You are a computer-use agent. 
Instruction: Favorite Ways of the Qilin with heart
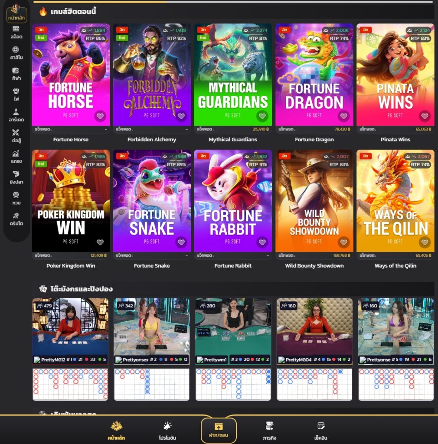point(425,242)
